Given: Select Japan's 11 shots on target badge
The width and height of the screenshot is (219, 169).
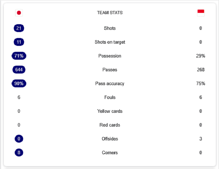Looking at the screenshot, I should pos(19,42).
